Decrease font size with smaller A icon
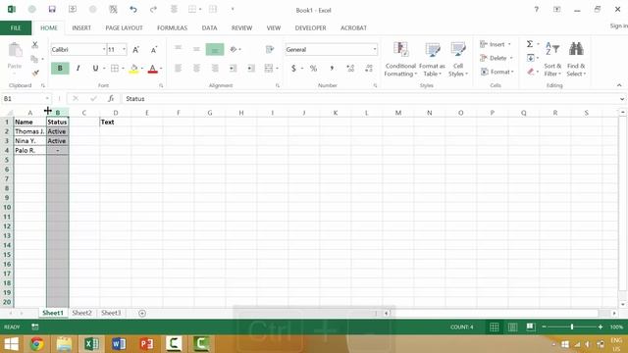628x353 pixels. click(154, 50)
